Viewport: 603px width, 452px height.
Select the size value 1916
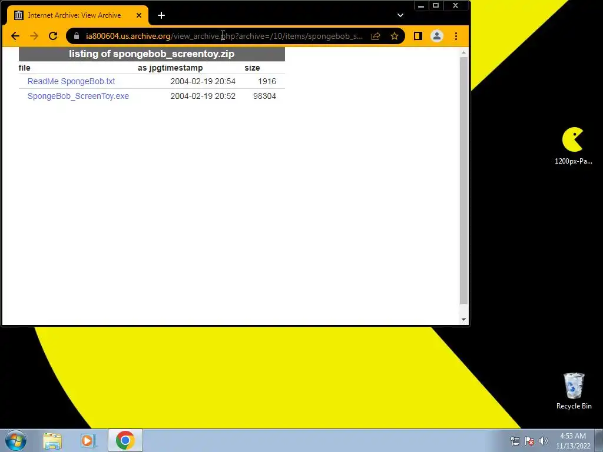(267, 81)
